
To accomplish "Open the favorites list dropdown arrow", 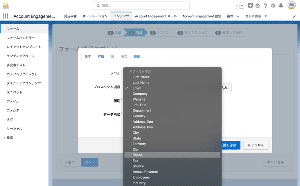I will pyautogui.click(x=242, y=6).
